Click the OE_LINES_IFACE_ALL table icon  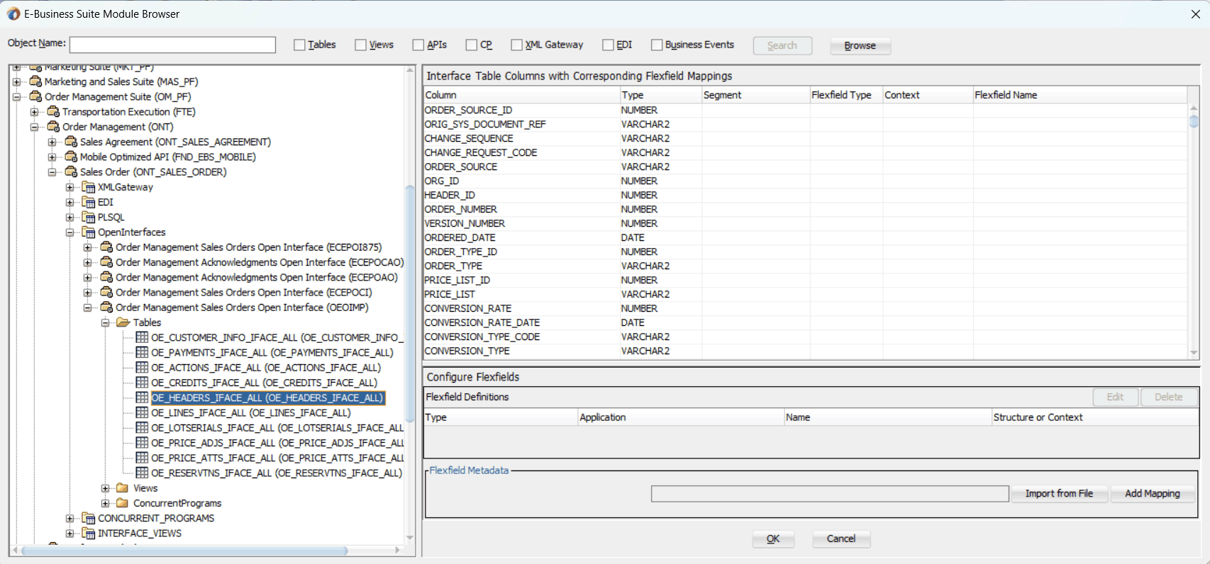coord(142,412)
